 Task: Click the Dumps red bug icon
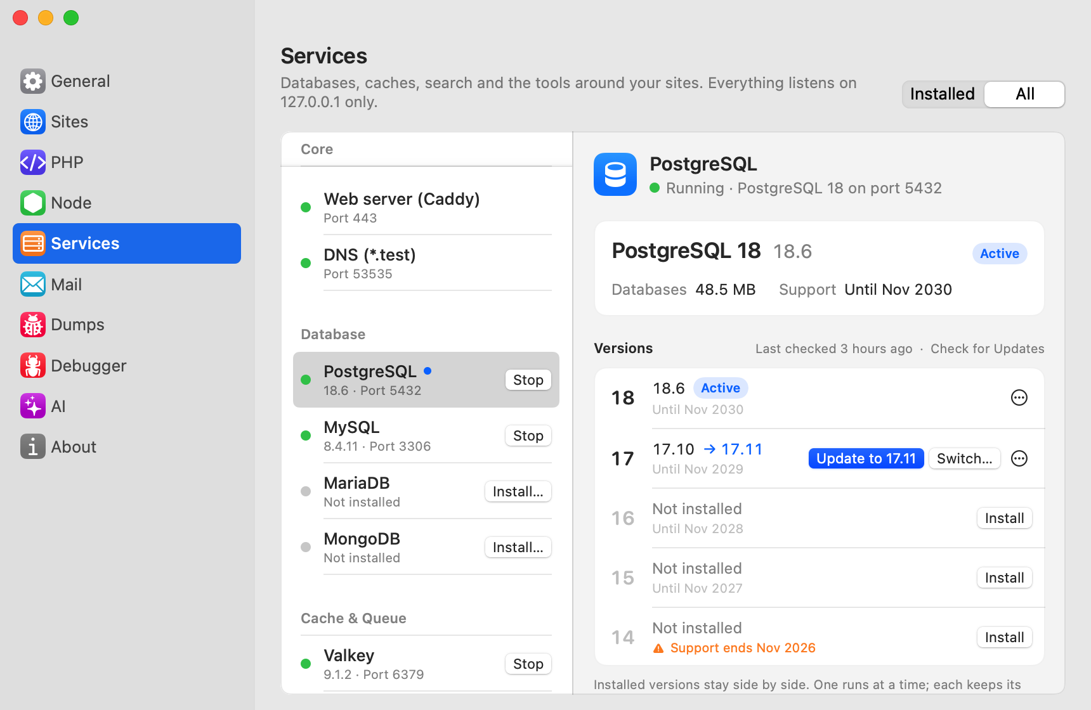[33, 325]
